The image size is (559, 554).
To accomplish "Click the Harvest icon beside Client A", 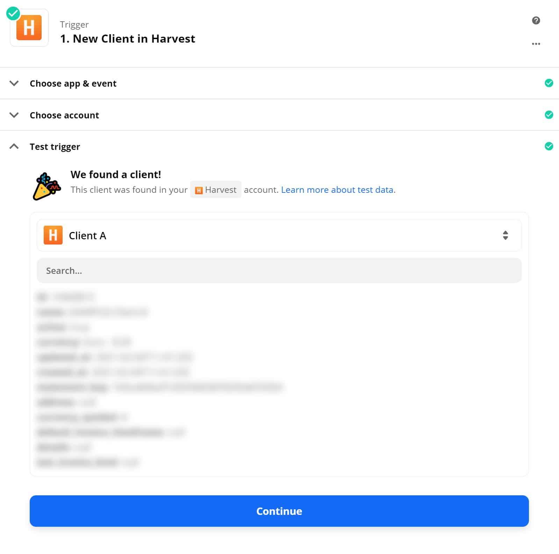I will [x=53, y=235].
